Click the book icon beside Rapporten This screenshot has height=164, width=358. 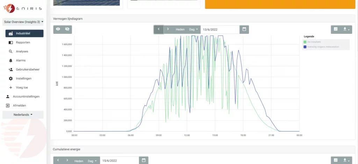coord(11,43)
